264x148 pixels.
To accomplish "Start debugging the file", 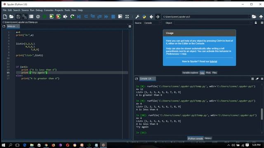I will [79, 16].
